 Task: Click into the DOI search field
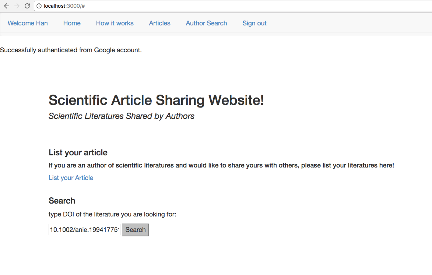coord(84,230)
